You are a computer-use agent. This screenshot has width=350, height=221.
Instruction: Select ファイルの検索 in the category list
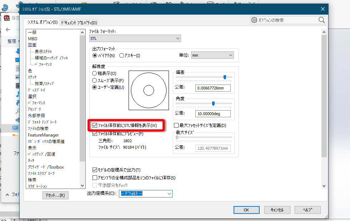click(x=38, y=129)
